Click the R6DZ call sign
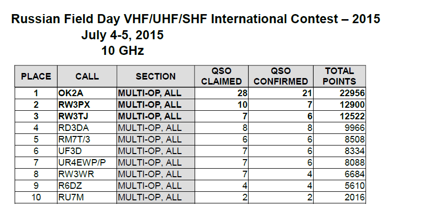 [70, 186]
